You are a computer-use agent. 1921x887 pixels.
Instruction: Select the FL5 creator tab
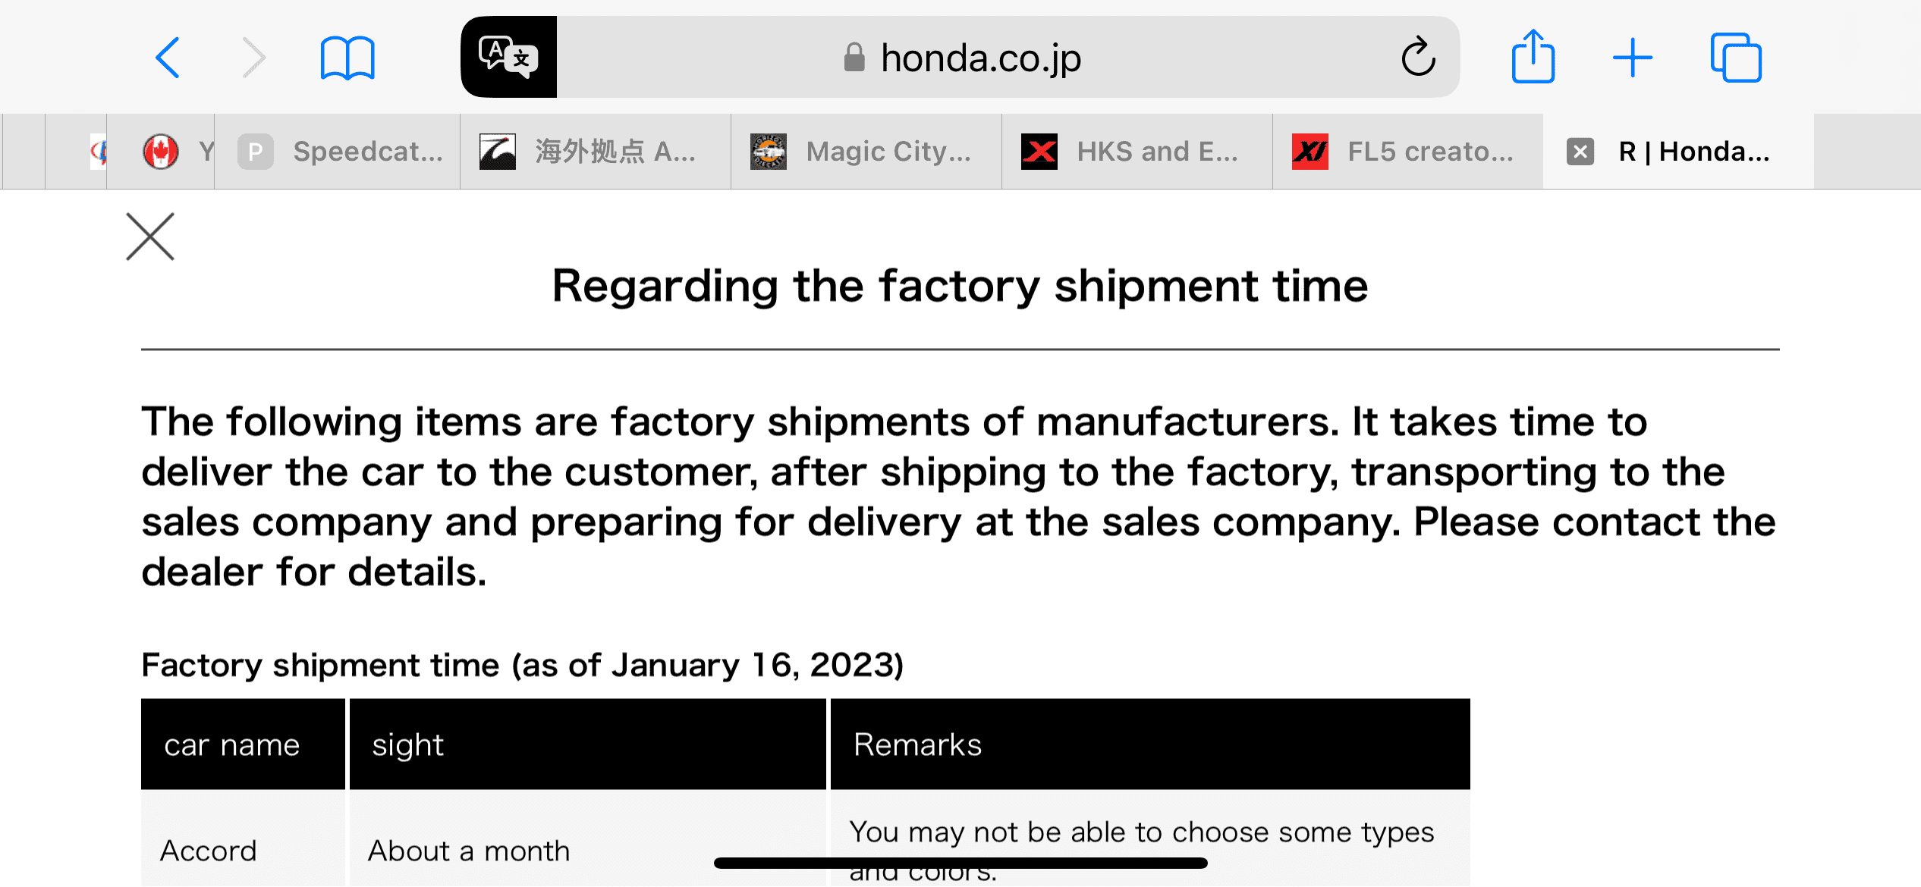pos(1407,151)
